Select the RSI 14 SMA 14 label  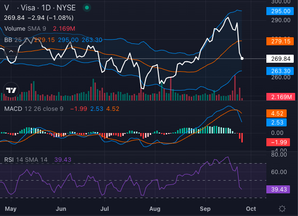click(26, 159)
